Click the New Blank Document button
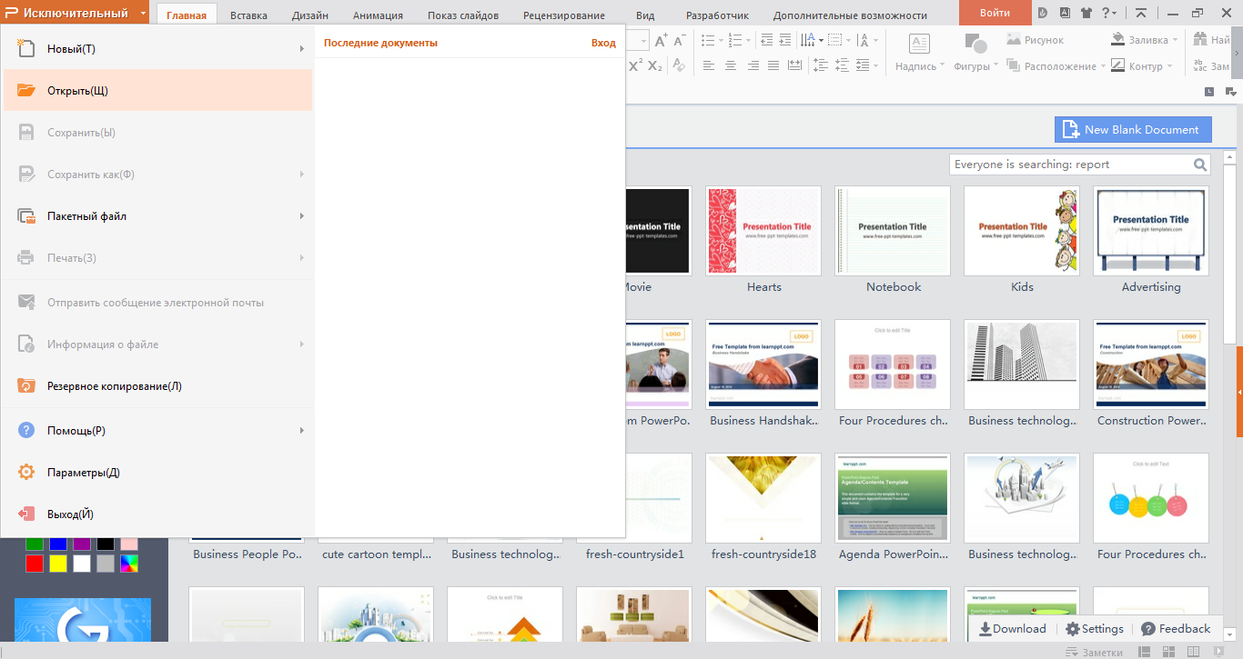The width and height of the screenshot is (1243, 659). click(x=1133, y=129)
